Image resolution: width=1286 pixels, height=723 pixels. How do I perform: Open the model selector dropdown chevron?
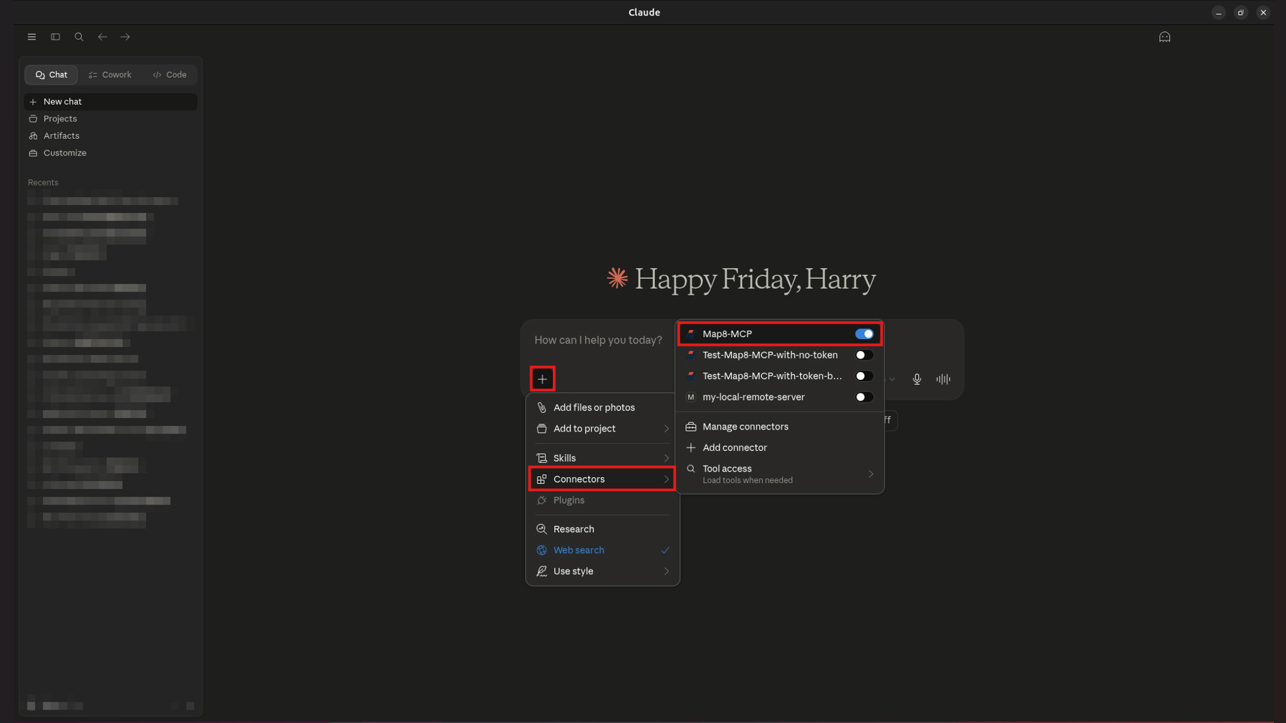point(892,379)
